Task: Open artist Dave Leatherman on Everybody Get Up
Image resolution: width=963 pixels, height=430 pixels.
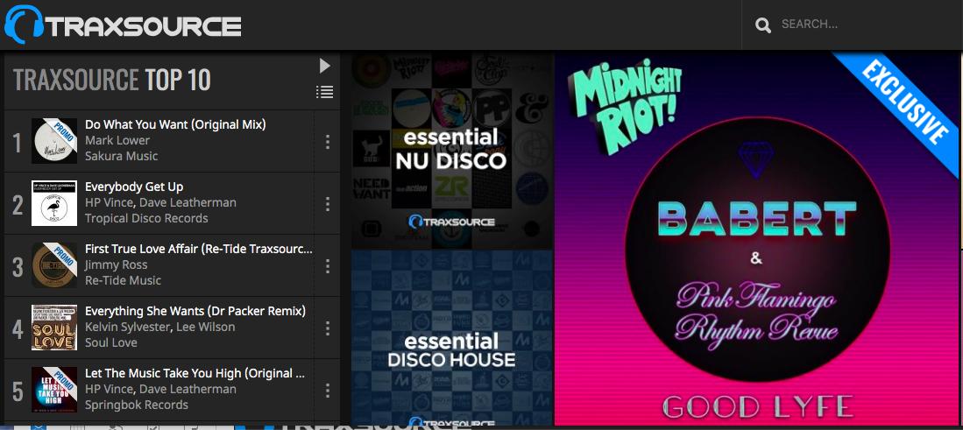Action: [188, 202]
